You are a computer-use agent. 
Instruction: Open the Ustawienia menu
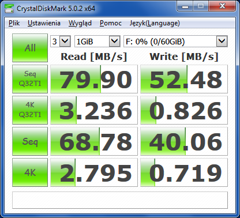[x=44, y=23]
